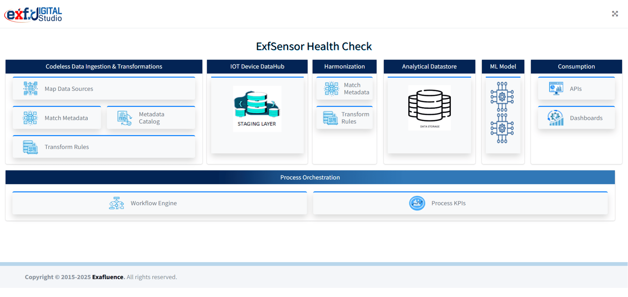Click the APIs monitor icon
Image resolution: width=628 pixels, height=297 pixels.
coord(556,89)
